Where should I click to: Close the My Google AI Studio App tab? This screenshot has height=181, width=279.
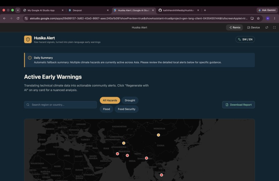[62, 10]
